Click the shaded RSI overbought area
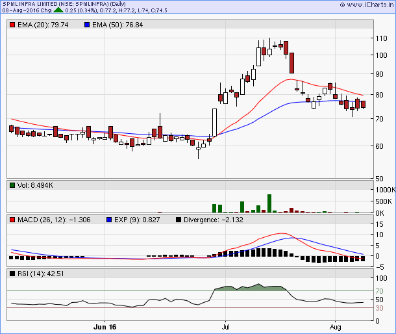The image size is (396, 334). [x=250, y=288]
